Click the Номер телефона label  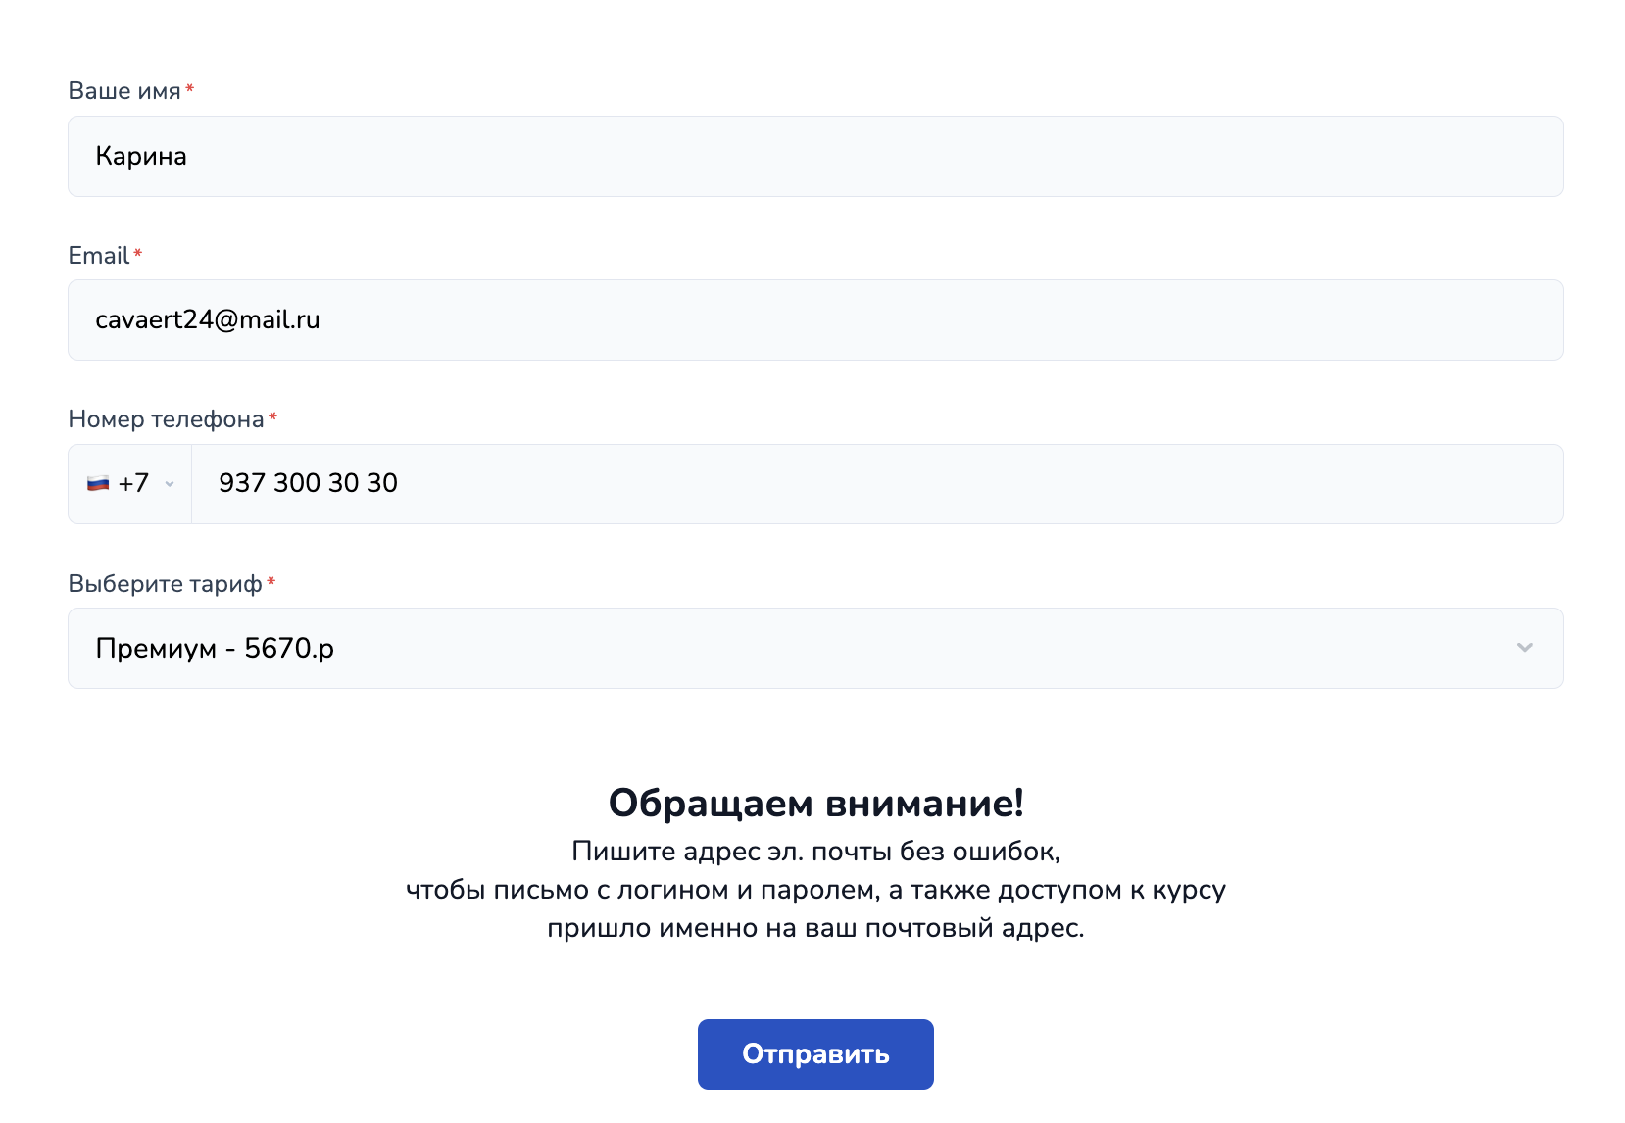coord(166,419)
